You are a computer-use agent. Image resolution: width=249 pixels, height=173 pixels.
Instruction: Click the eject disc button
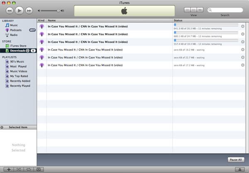click(240, 170)
